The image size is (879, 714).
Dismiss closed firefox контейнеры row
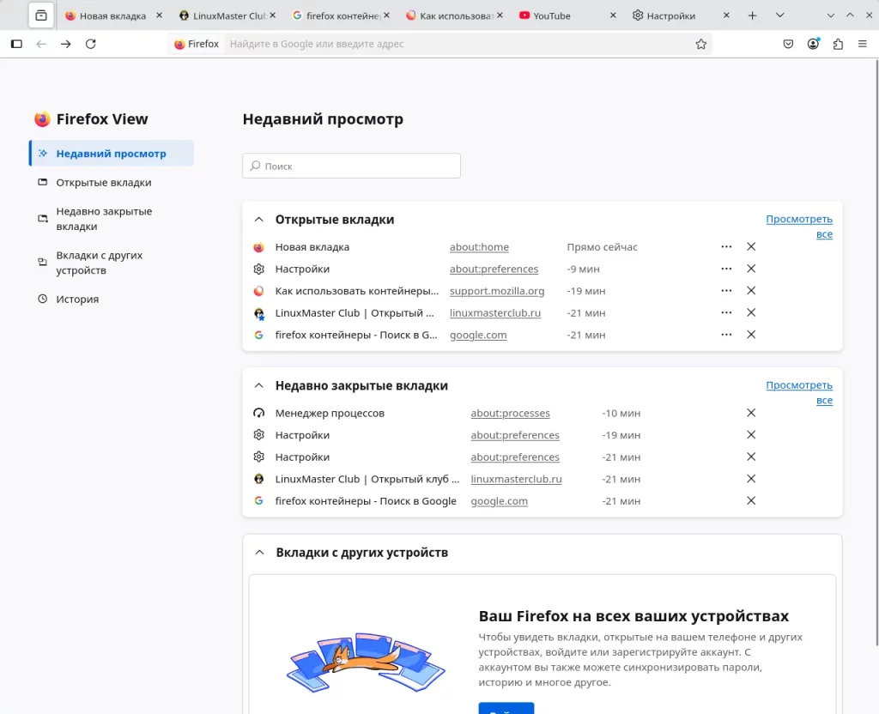click(751, 500)
